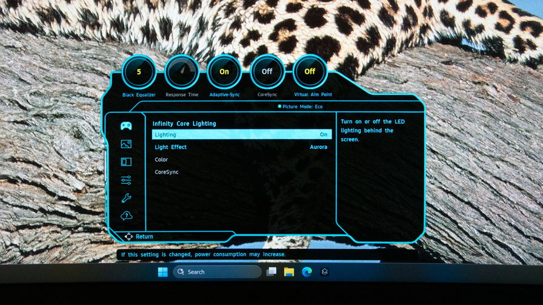Viewport: 543px width, 305px height.
Task: Open the Support question-mark icon
Action: click(x=126, y=215)
